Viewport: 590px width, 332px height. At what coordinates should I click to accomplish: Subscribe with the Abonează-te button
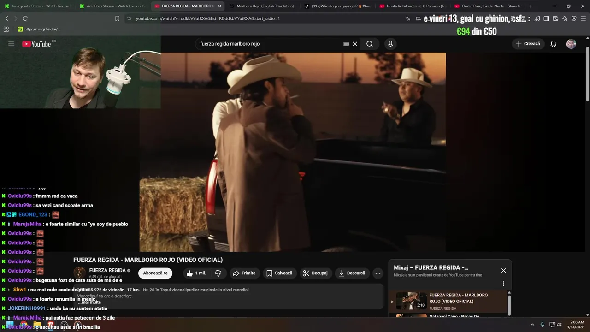pyautogui.click(x=155, y=273)
